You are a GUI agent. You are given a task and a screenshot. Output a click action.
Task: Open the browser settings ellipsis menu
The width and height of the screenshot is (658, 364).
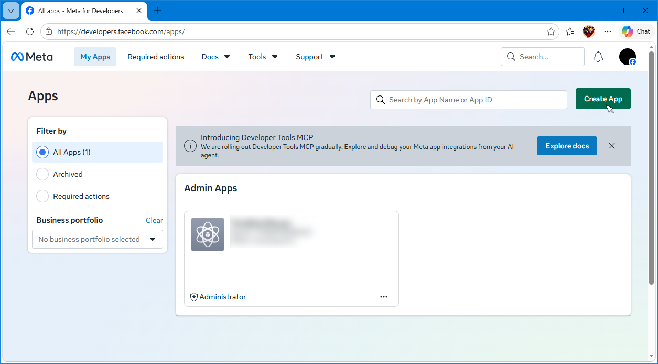click(x=608, y=31)
